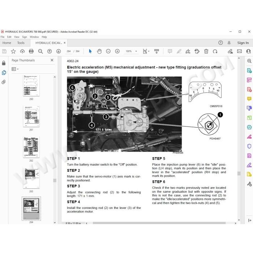Click document horizontal scrollbar

click(159, 223)
